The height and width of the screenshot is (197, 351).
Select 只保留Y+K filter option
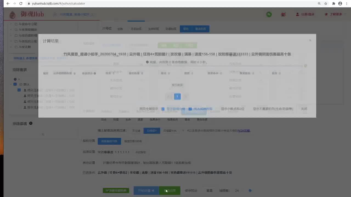click(170, 131)
